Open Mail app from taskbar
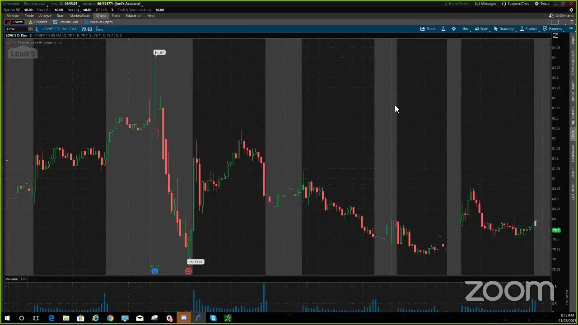 (140, 318)
